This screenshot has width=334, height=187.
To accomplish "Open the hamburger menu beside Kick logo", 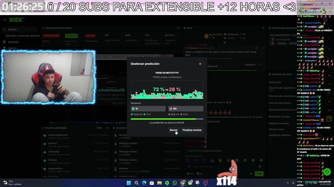I will tap(5, 20).
